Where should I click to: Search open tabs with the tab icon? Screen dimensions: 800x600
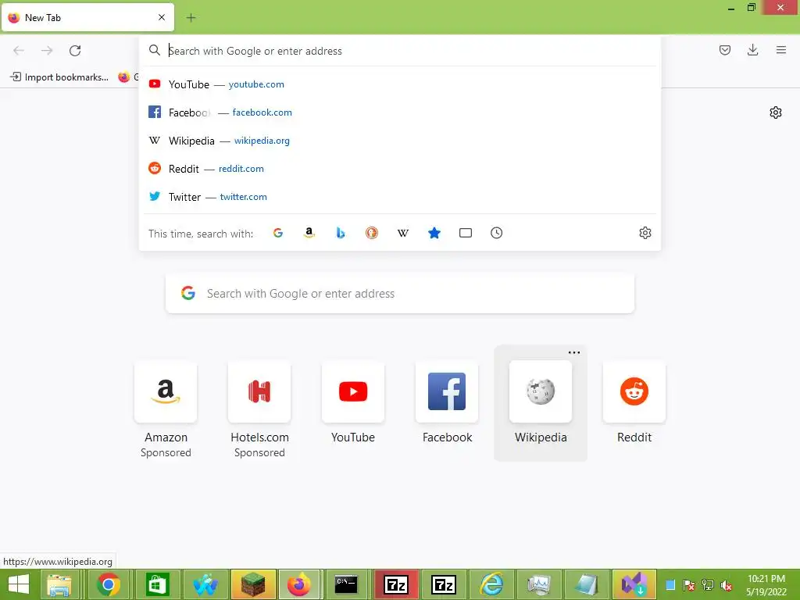(x=466, y=233)
